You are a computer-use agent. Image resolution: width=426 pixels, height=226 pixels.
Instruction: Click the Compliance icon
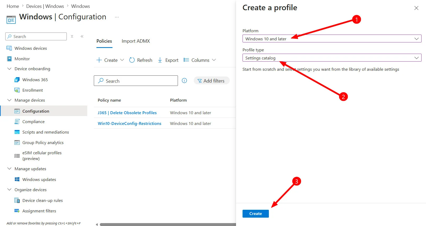pos(17,122)
